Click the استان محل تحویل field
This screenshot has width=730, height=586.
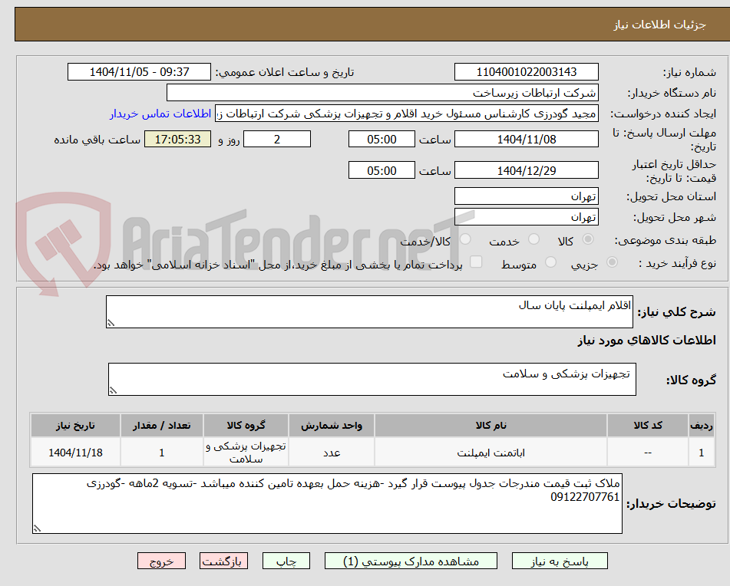[x=526, y=196]
